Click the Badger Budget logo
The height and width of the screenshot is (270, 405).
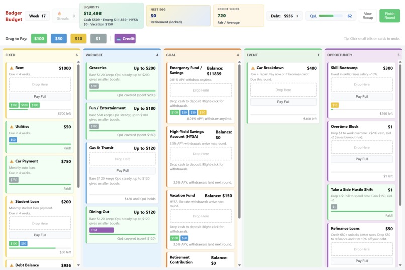click(x=14, y=16)
